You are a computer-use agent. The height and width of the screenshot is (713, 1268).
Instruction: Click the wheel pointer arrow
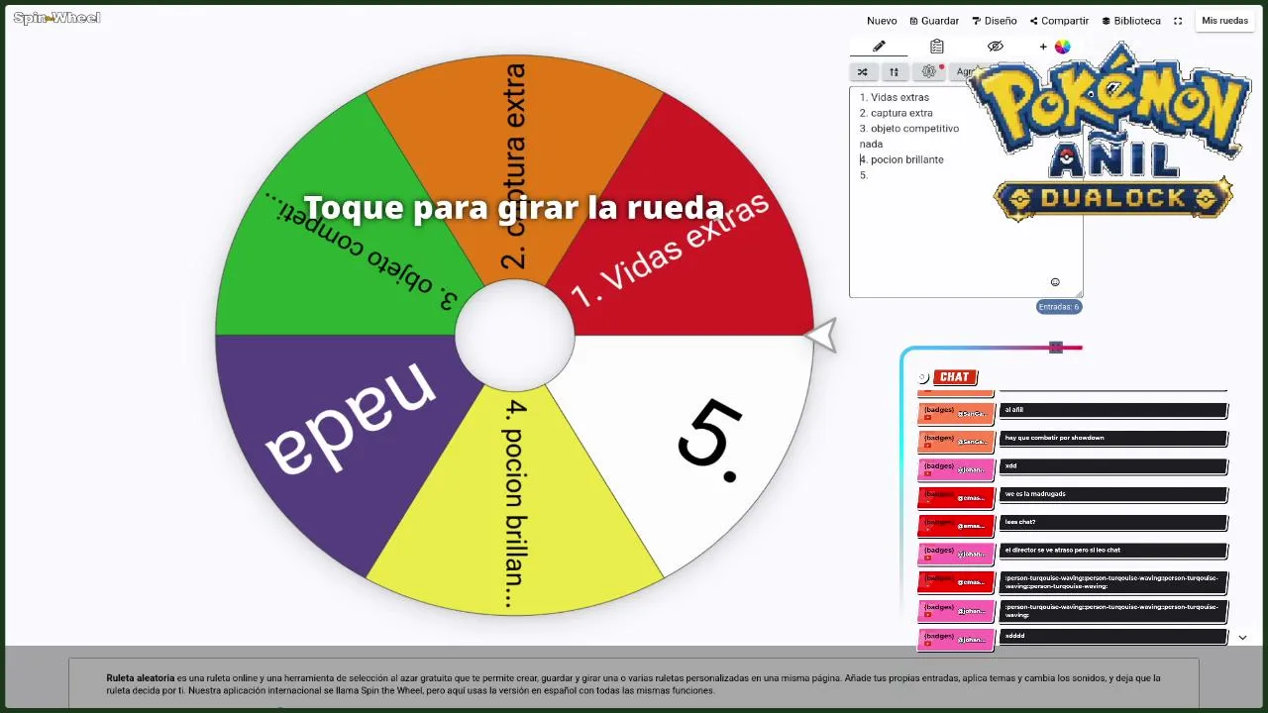click(822, 337)
